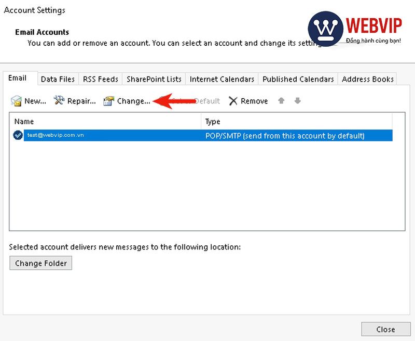Click the Change Folder button
The image size is (415, 341).
pos(40,263)
